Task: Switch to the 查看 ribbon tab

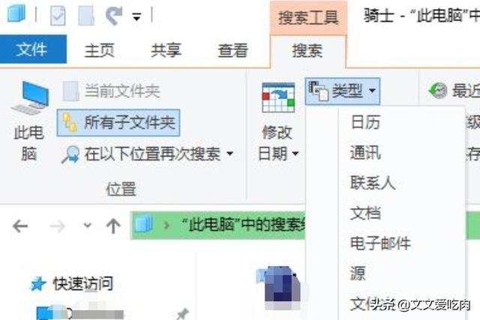Action: (x=233, y=50)
